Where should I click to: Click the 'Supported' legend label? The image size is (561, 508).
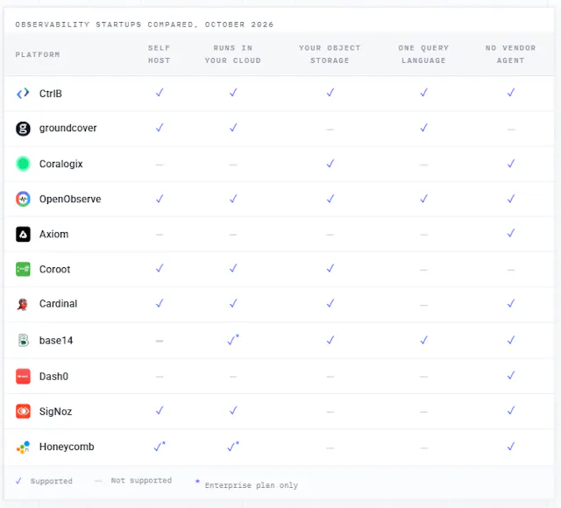point(51,481)
